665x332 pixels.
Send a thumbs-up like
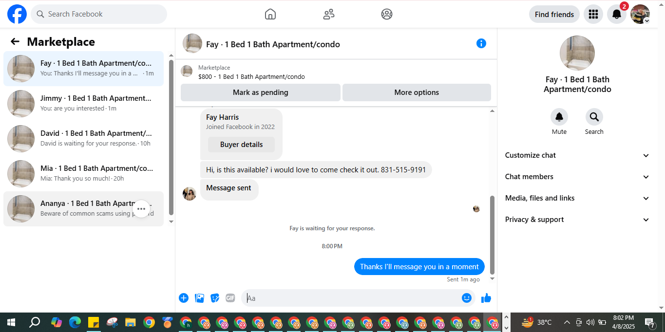[486, 298]
